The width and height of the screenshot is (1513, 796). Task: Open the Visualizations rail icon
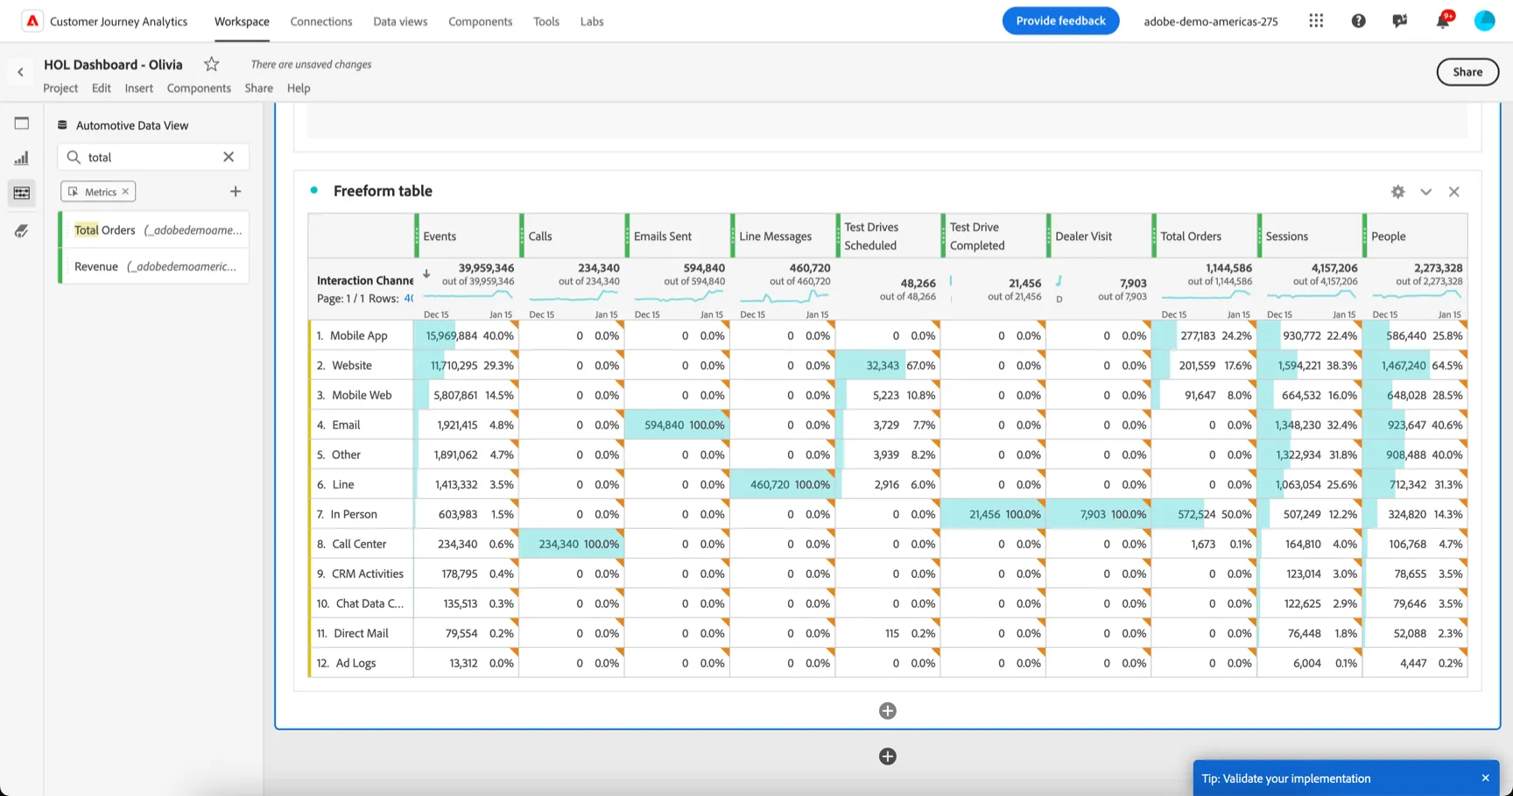tap(22, 158)
